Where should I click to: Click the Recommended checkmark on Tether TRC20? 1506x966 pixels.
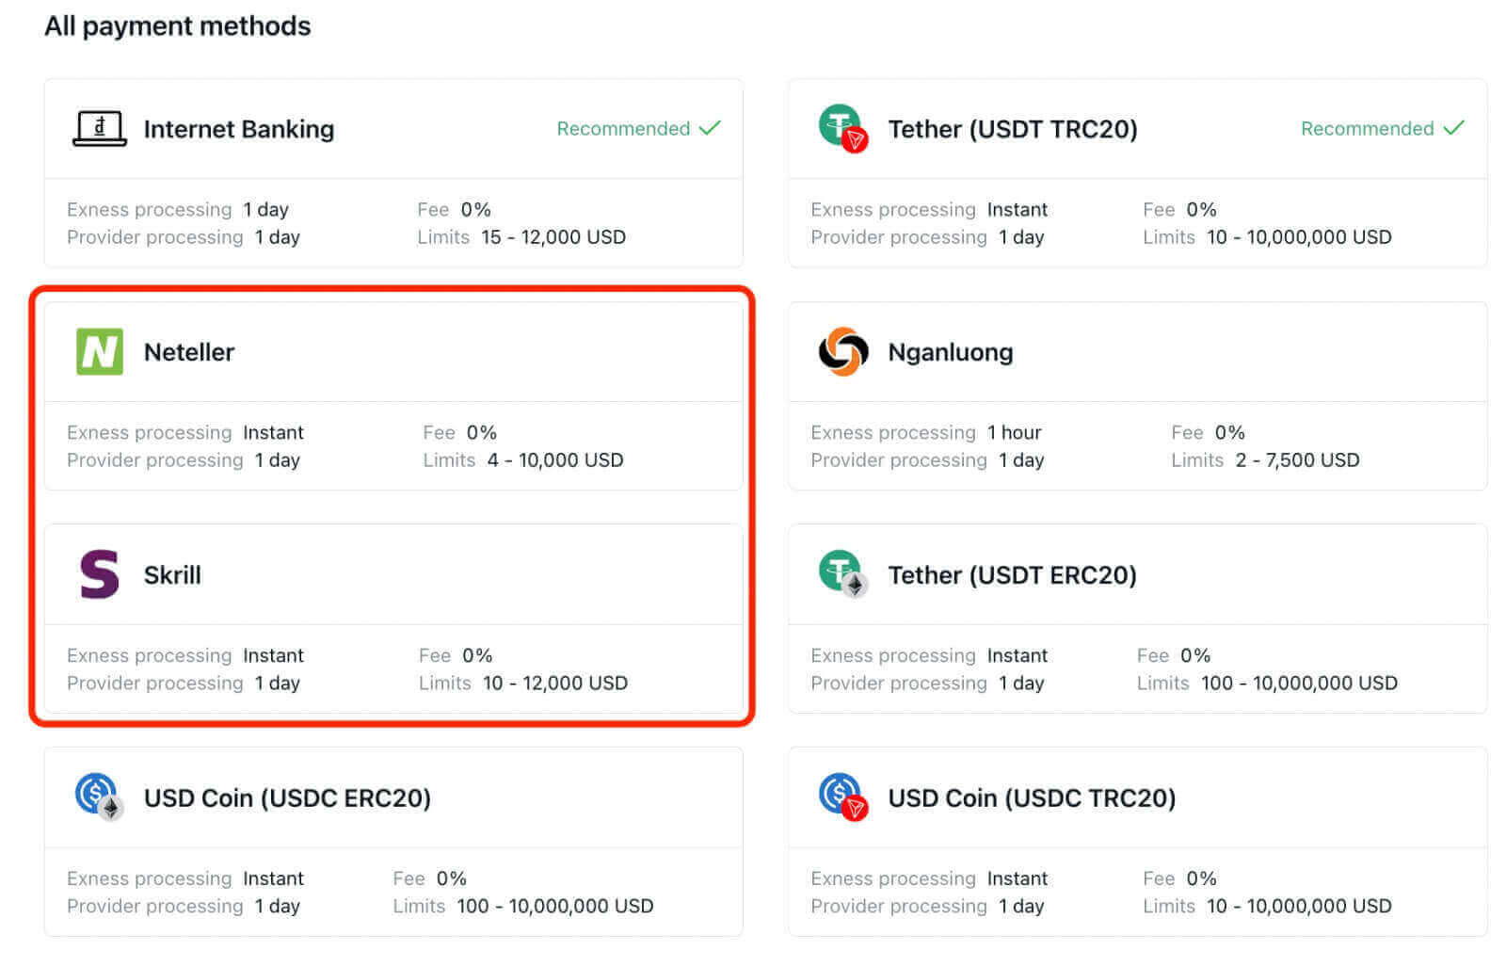pyautogui.click(x=1455, y=127)
